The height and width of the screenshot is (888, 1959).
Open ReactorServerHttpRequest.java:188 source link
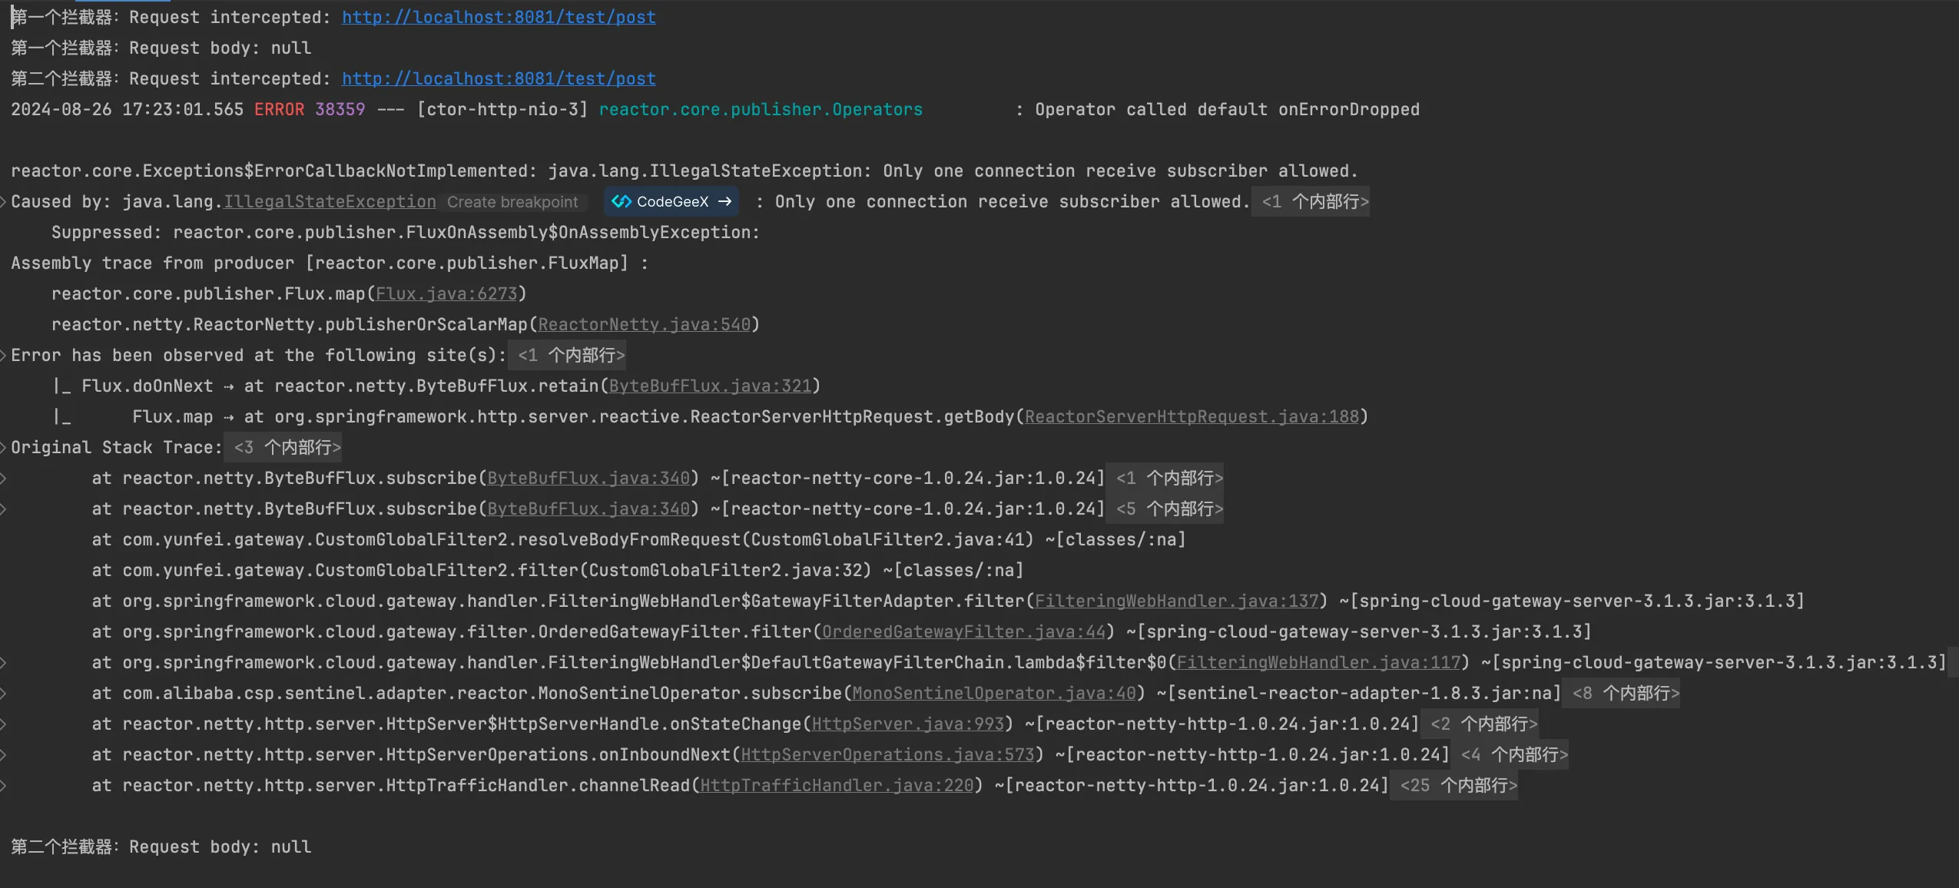tap(1192, 416)
